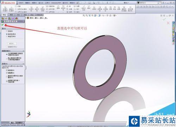Open the 插入 (Insert) menu
This screenshot has width=176, height=127.
point(41,3)
